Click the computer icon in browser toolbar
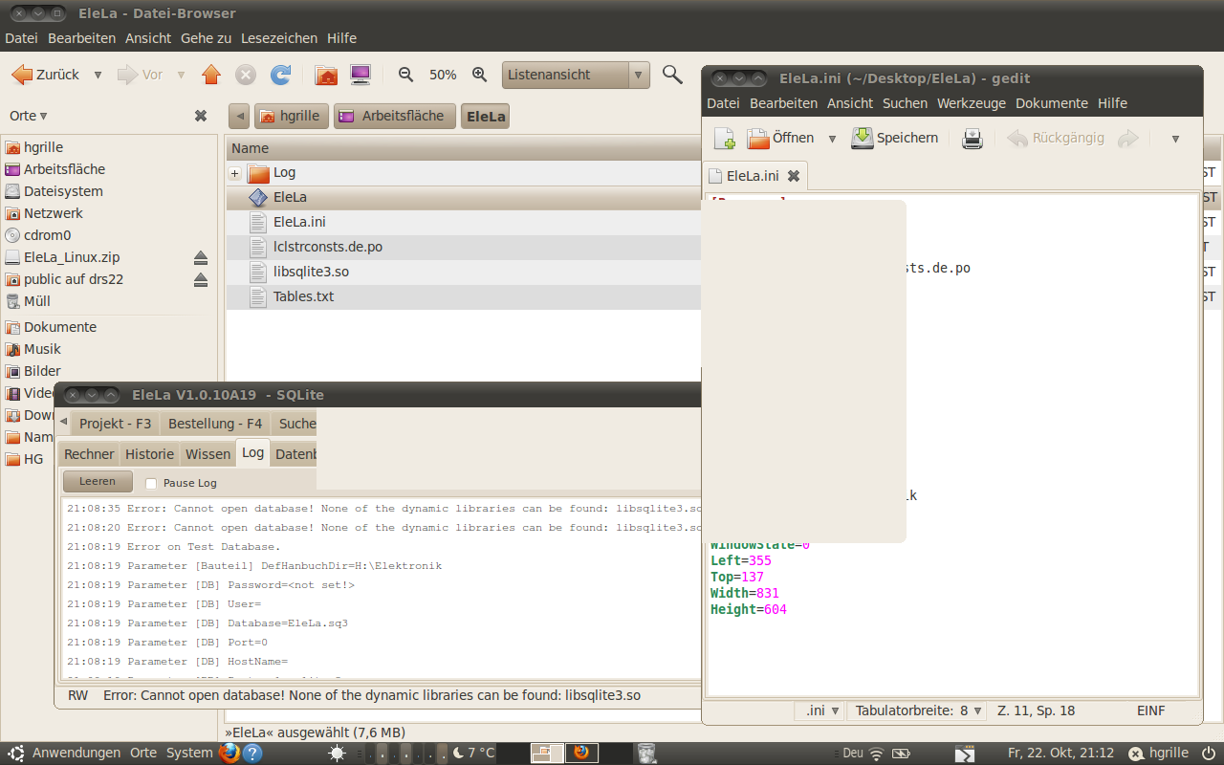The height and width of the screenshot is (765, 1224). click(x=361, y=75)
